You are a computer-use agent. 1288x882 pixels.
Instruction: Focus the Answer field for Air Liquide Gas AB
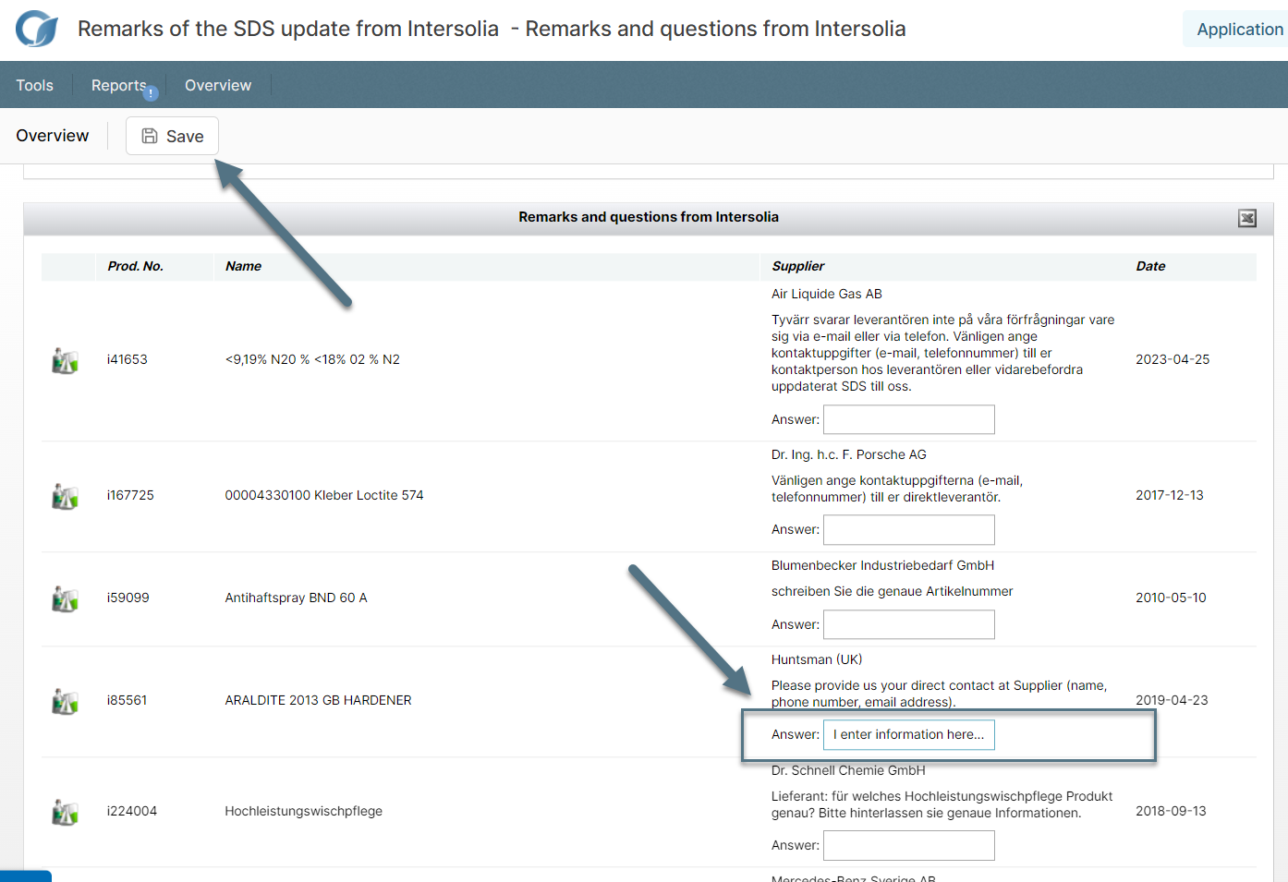coord(909,419)
